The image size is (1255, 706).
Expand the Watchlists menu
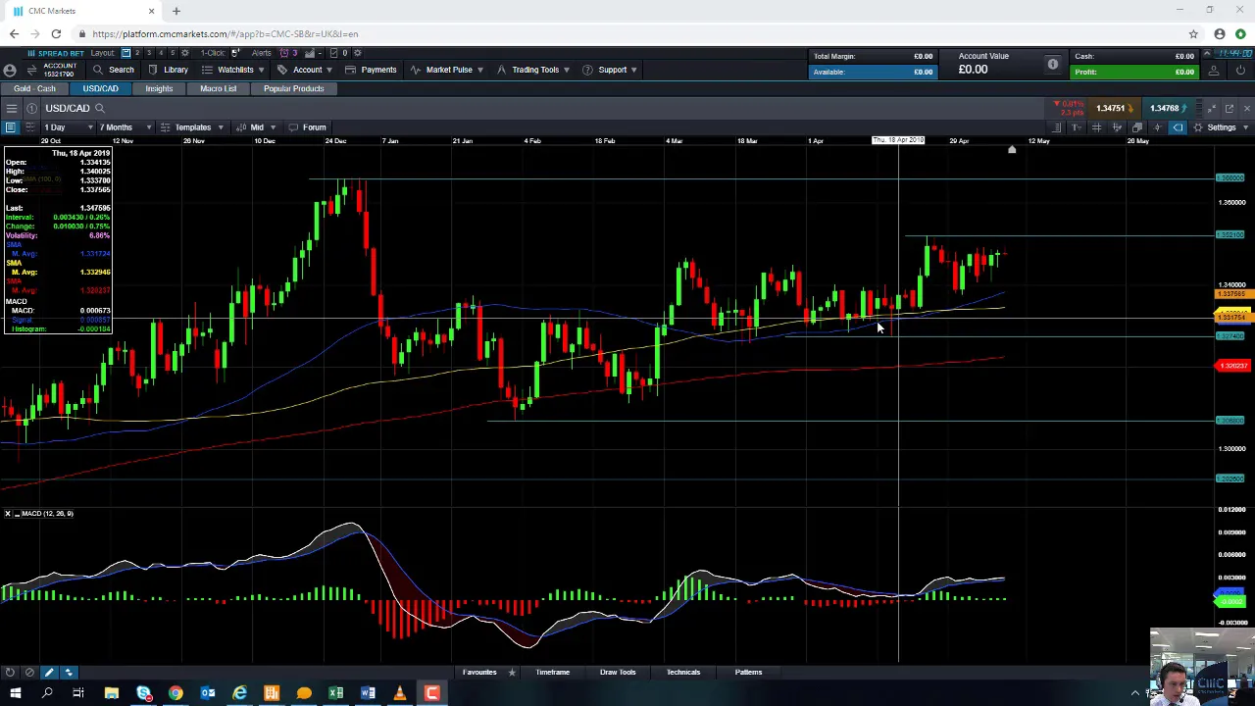(x=233, y=70)
